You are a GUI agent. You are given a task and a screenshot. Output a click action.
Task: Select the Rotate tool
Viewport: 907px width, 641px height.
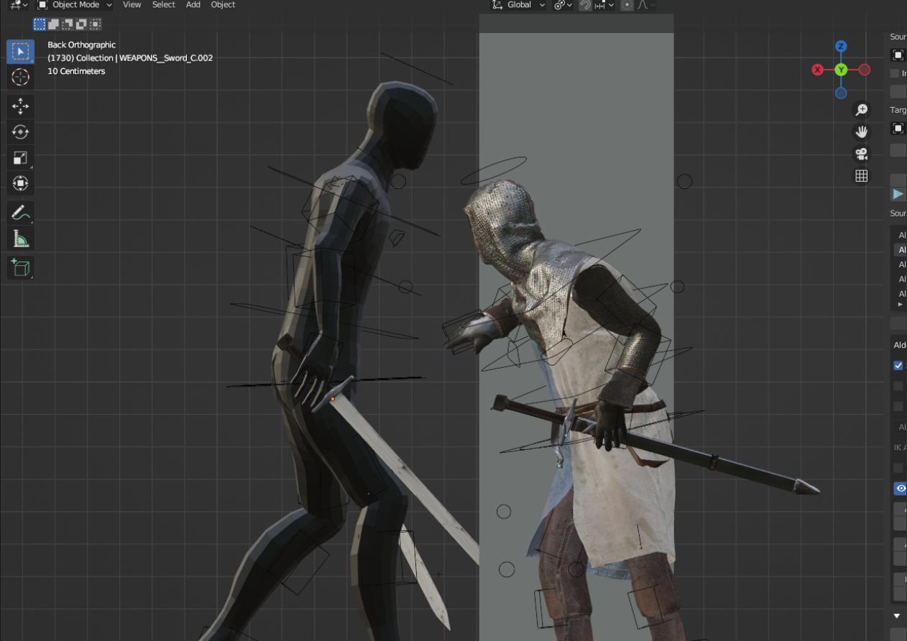20,132
